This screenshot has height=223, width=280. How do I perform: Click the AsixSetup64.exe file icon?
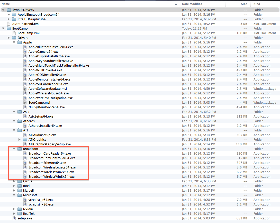[25, 116]
